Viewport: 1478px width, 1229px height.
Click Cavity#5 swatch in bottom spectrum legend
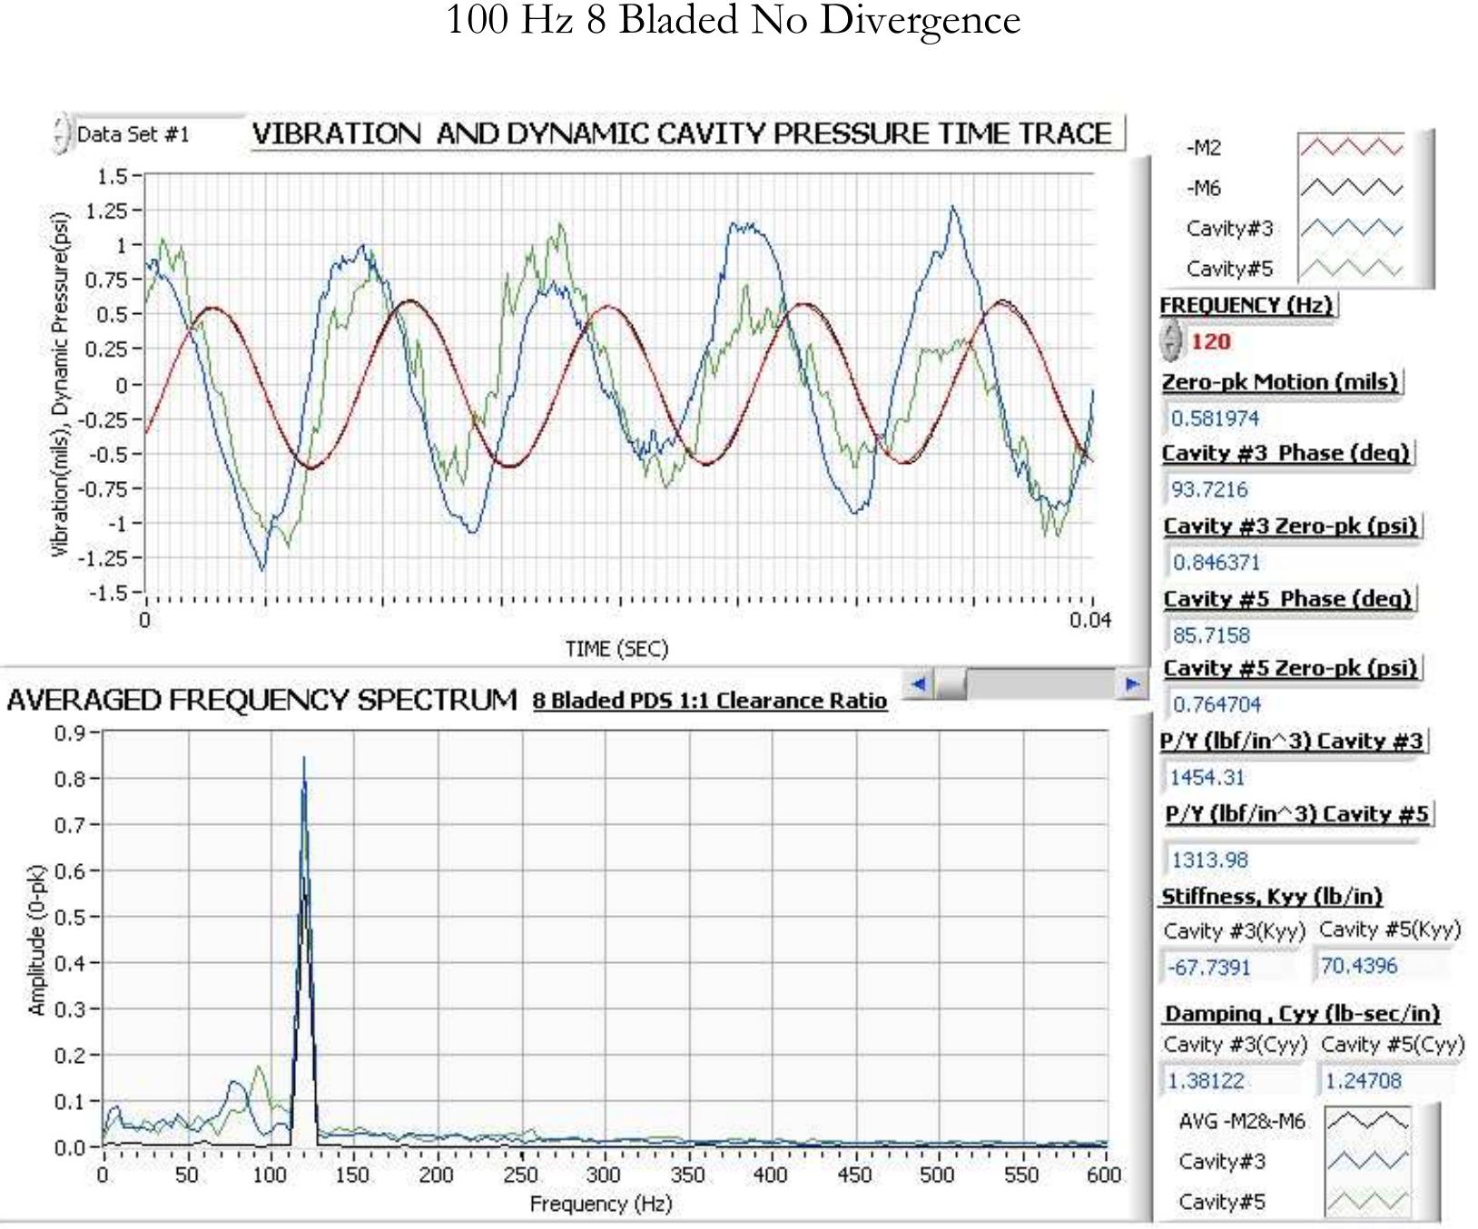click(1367, 1202)
